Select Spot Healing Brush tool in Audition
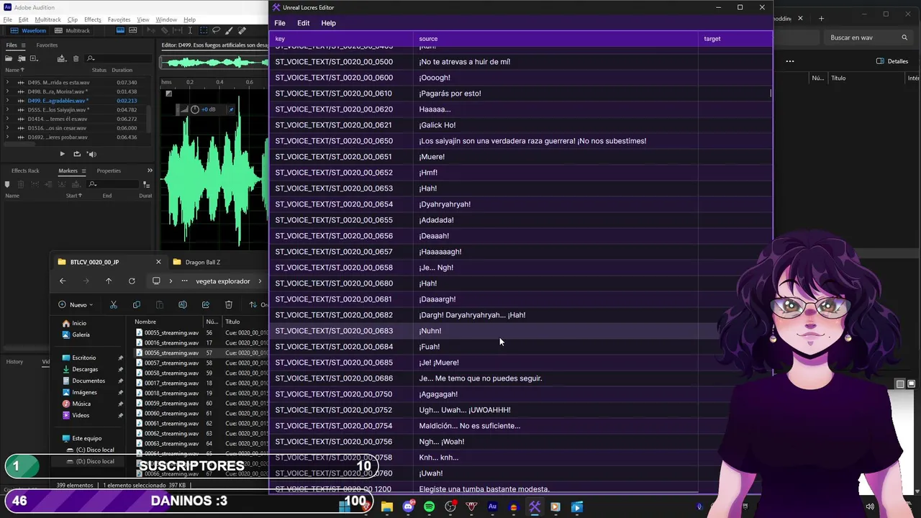Viewport: 921px width, 518px height. tap(242, 30)
